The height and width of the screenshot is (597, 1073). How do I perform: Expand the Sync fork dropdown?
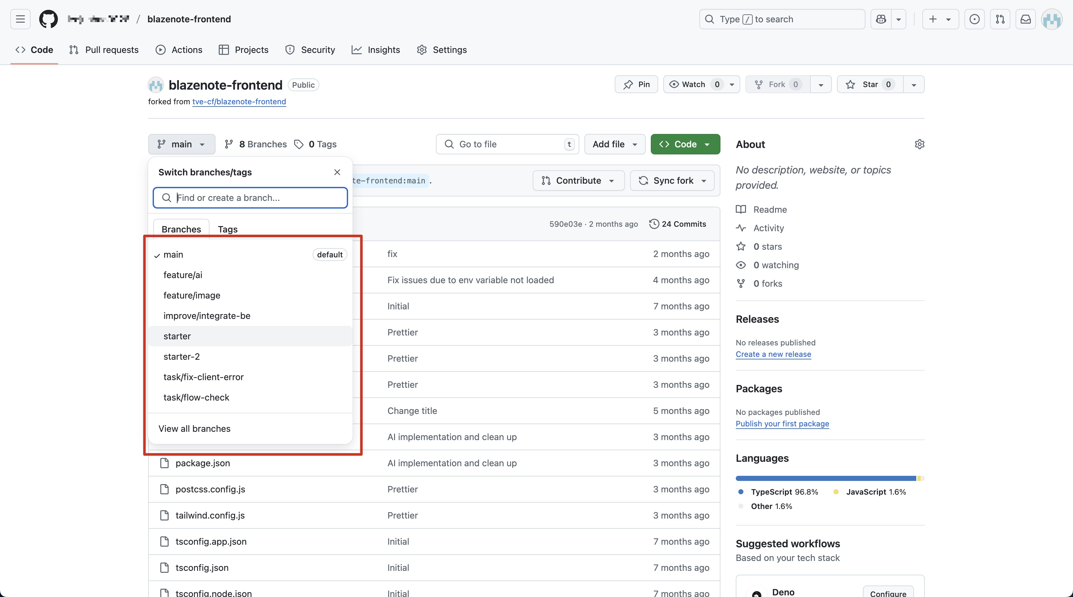point(672,181)
